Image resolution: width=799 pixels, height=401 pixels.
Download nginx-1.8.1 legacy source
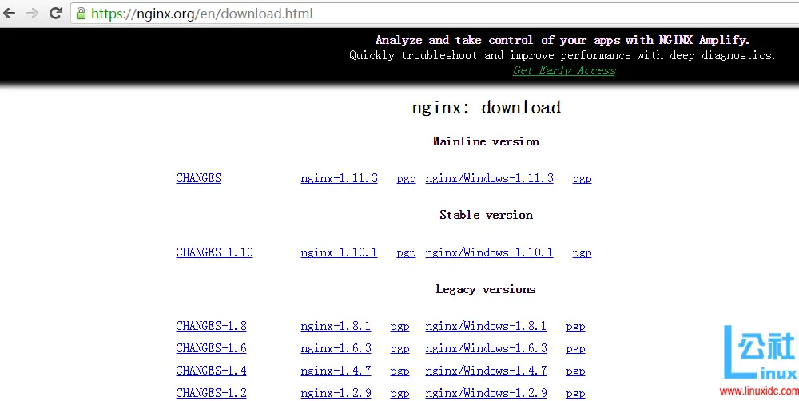[336, 326]
